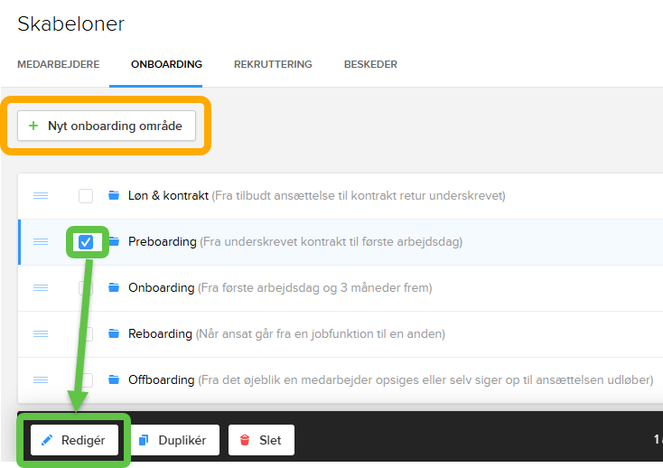
Task: Tick the Offboarding row checkbox
Action: pos(86,380)
